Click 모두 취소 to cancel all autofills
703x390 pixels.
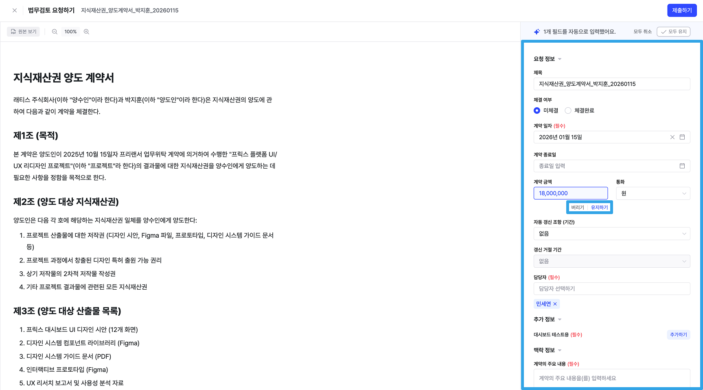click(x=643, y=32)
